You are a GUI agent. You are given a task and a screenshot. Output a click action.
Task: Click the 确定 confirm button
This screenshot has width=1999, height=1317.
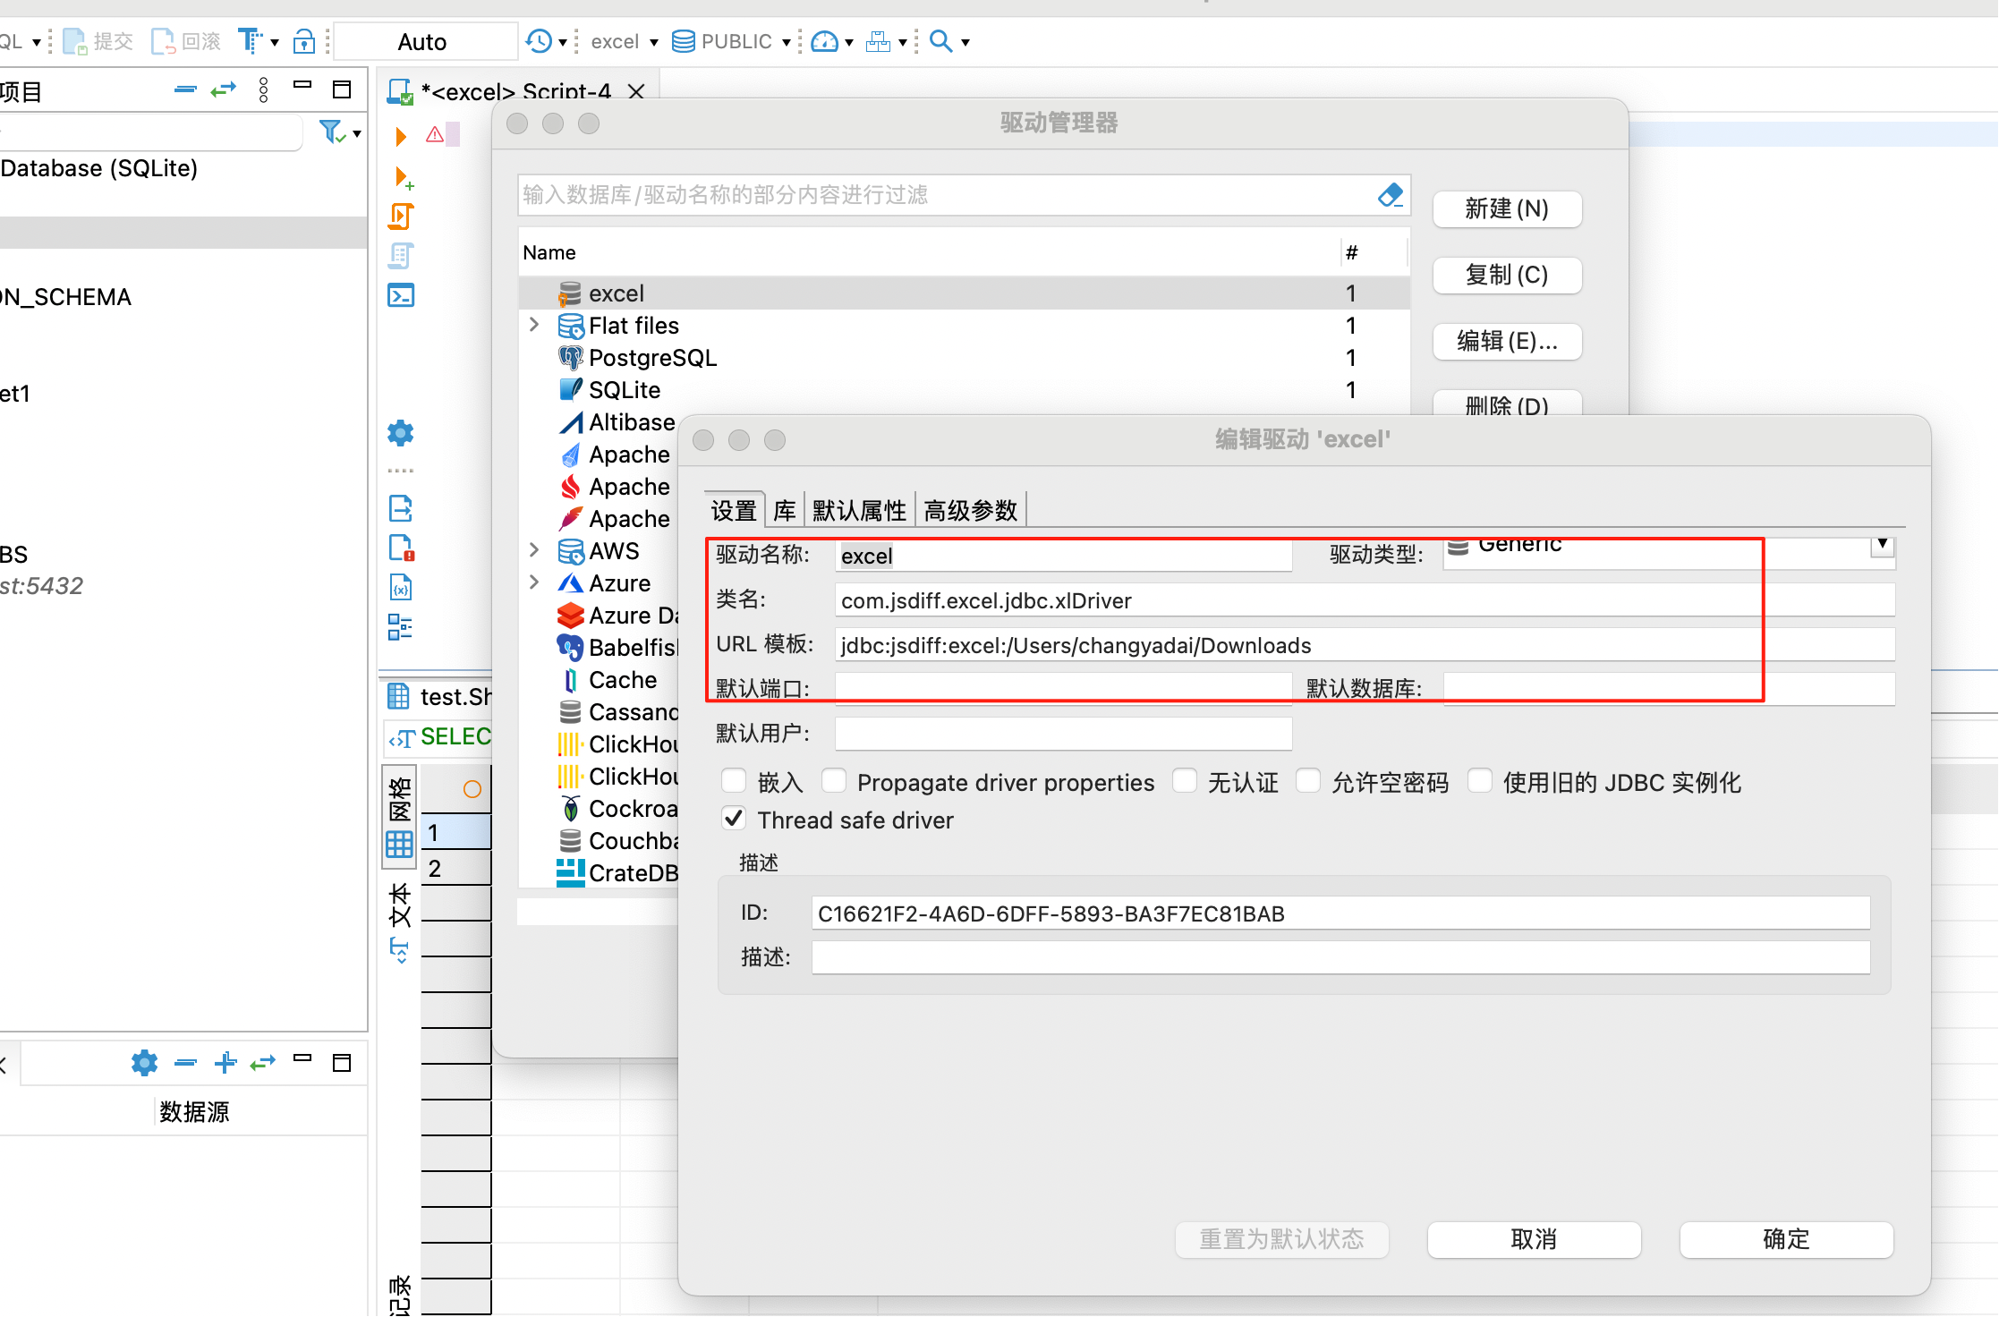(1785, 1239)
